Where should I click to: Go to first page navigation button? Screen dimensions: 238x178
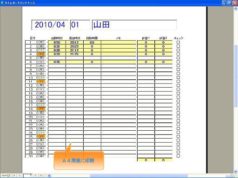coord(14,175)
